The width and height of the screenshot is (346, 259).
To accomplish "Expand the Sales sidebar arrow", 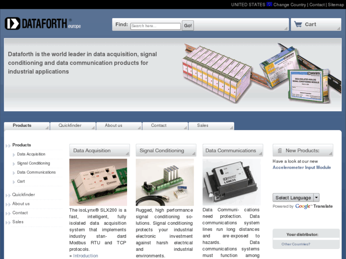I will (8, 222).
